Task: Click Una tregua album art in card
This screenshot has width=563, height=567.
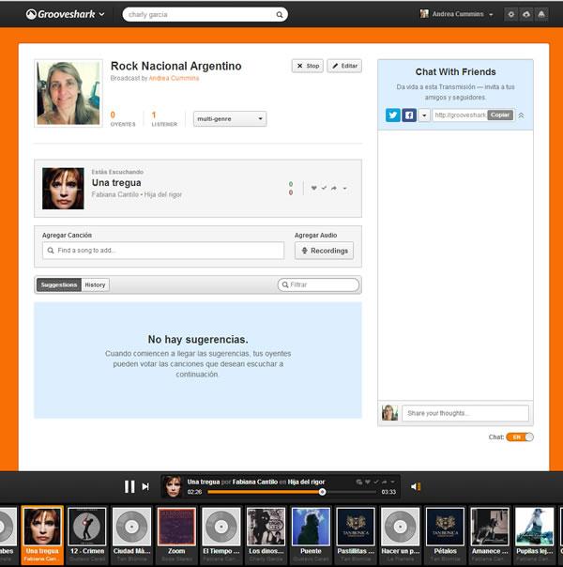Action: click(x=63, y=189)
